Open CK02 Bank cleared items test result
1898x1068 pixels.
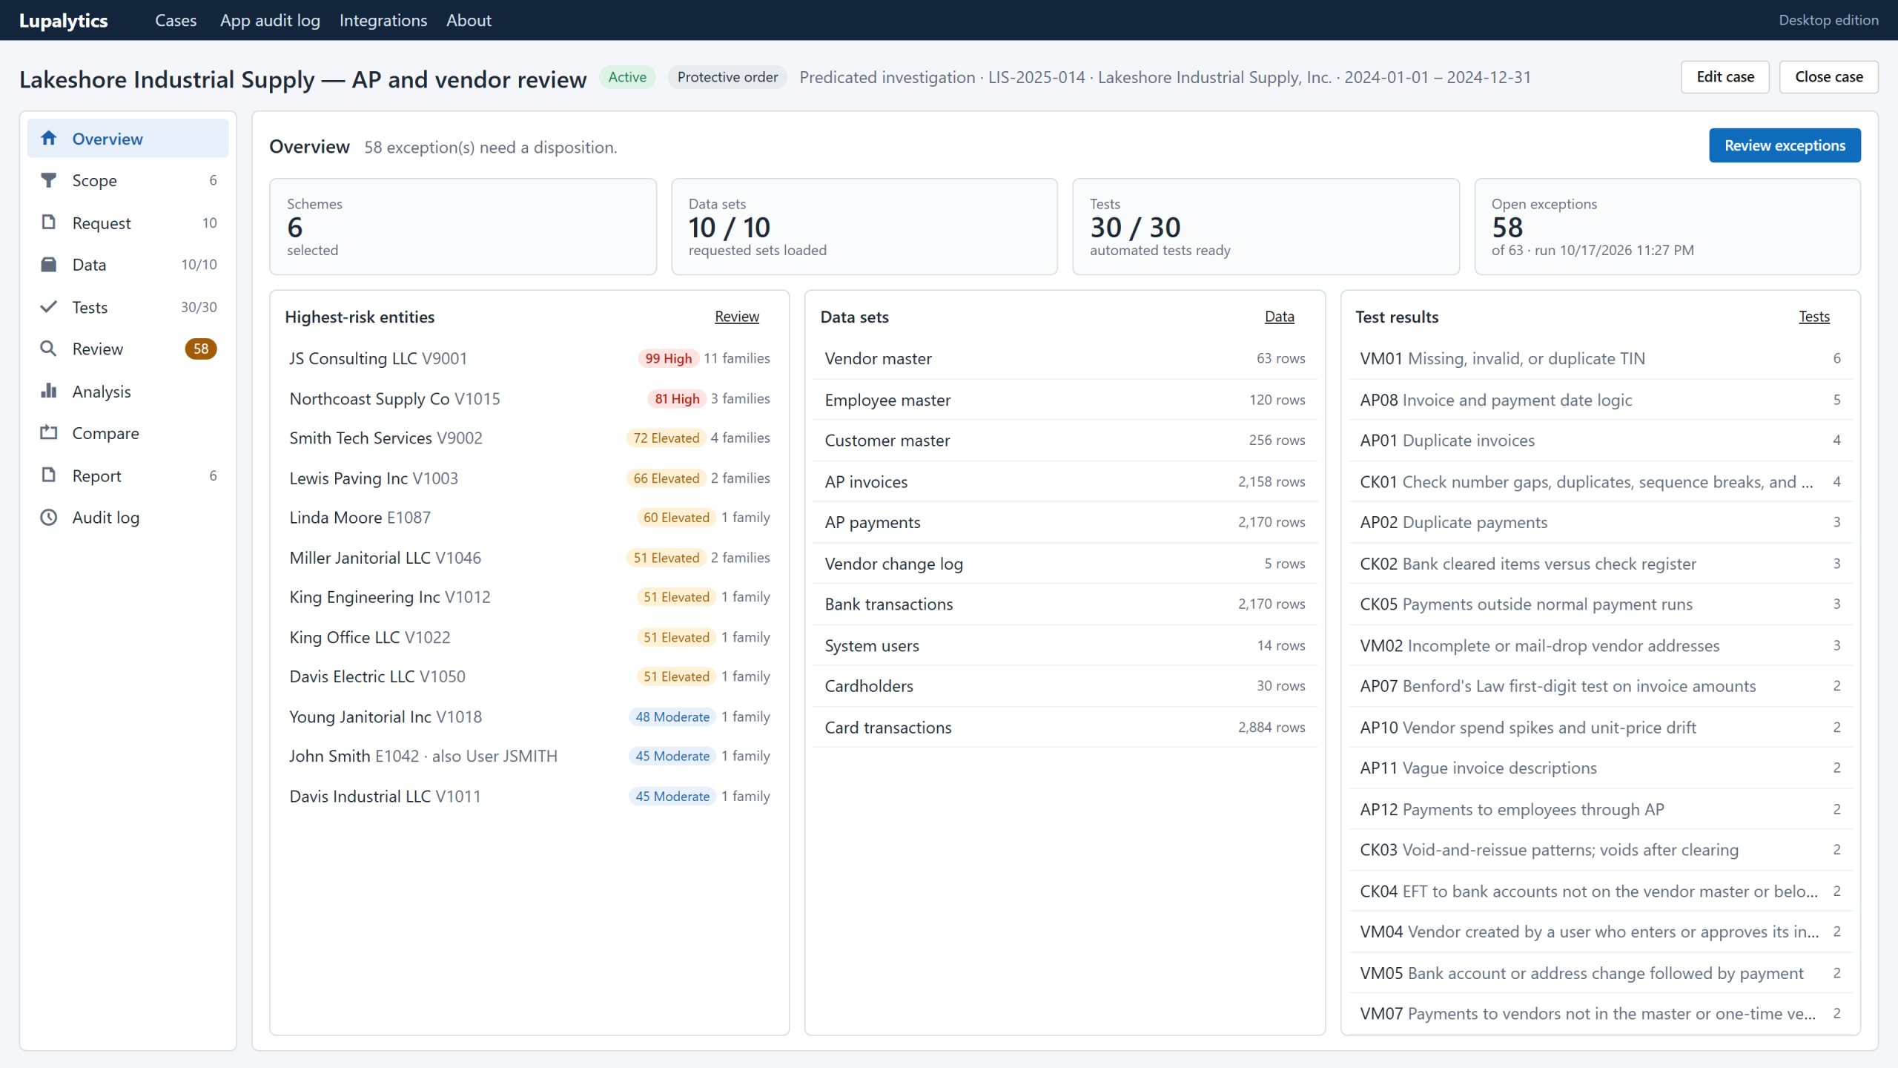point(1600,564)
